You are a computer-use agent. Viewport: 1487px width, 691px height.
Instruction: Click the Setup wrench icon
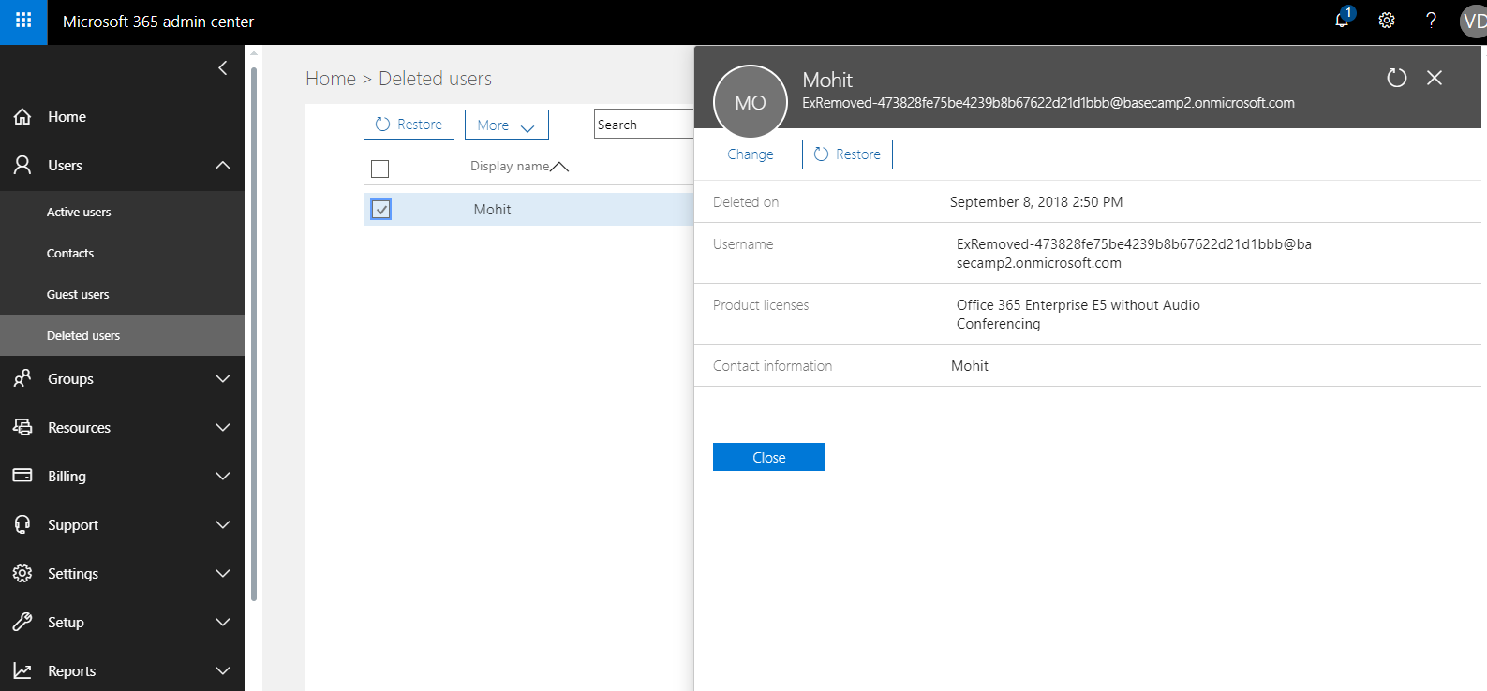click(22, 623)
